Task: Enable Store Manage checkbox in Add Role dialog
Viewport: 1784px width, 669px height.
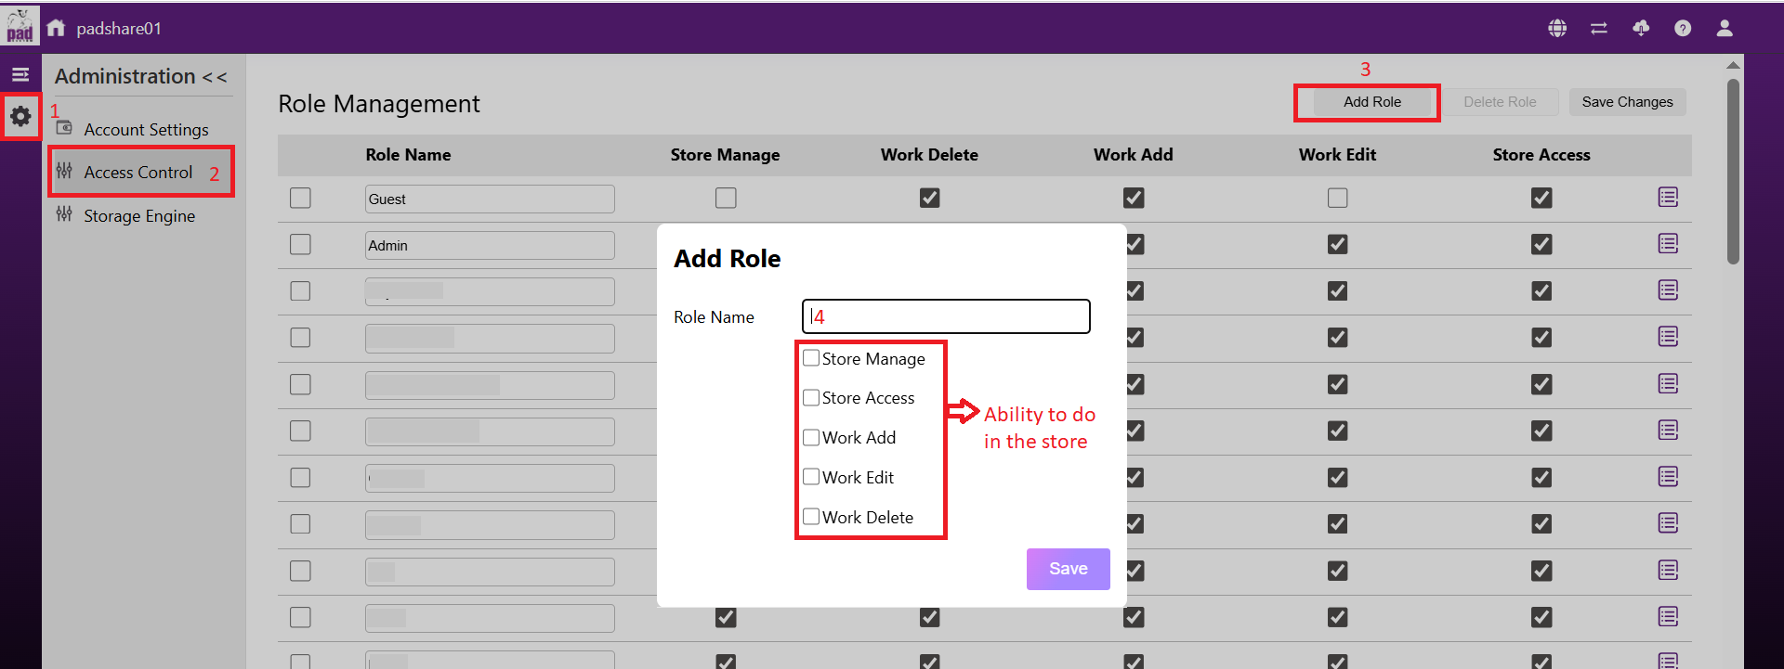Action: pyautogui.click(x=811, y=358)
